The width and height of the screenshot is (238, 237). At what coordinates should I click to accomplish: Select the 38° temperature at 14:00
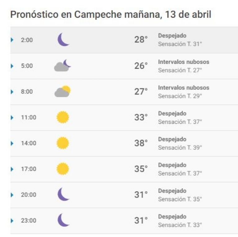click(141, 143)
